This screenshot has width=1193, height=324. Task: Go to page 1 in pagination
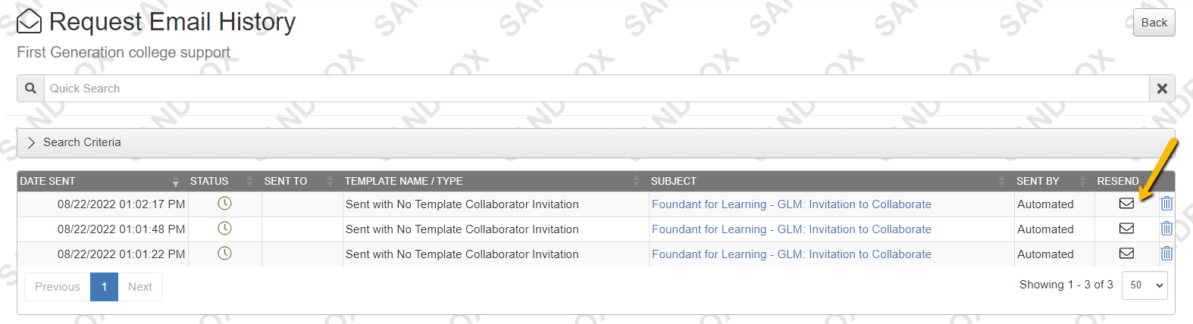coord(104,287)
